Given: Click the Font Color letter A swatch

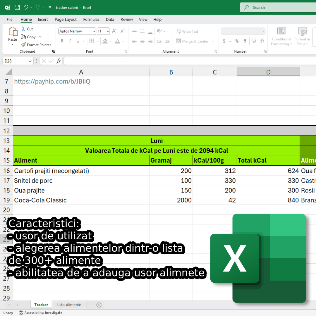Looking at the screenshot, I should point(118,41).
